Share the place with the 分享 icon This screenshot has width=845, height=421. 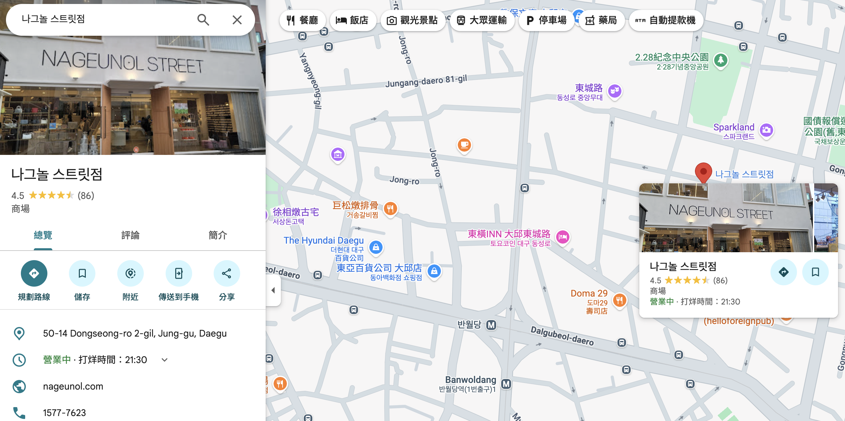click(x=227, y=273)
